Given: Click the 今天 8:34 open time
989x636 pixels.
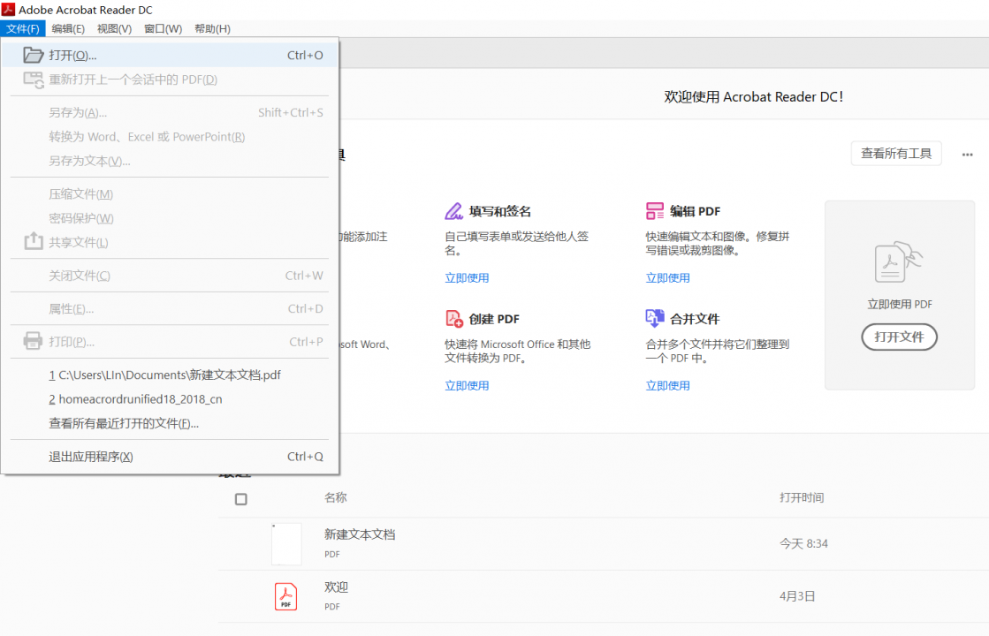Looking at the screenshot, I should pyautogui.click(x=803, y=543).
